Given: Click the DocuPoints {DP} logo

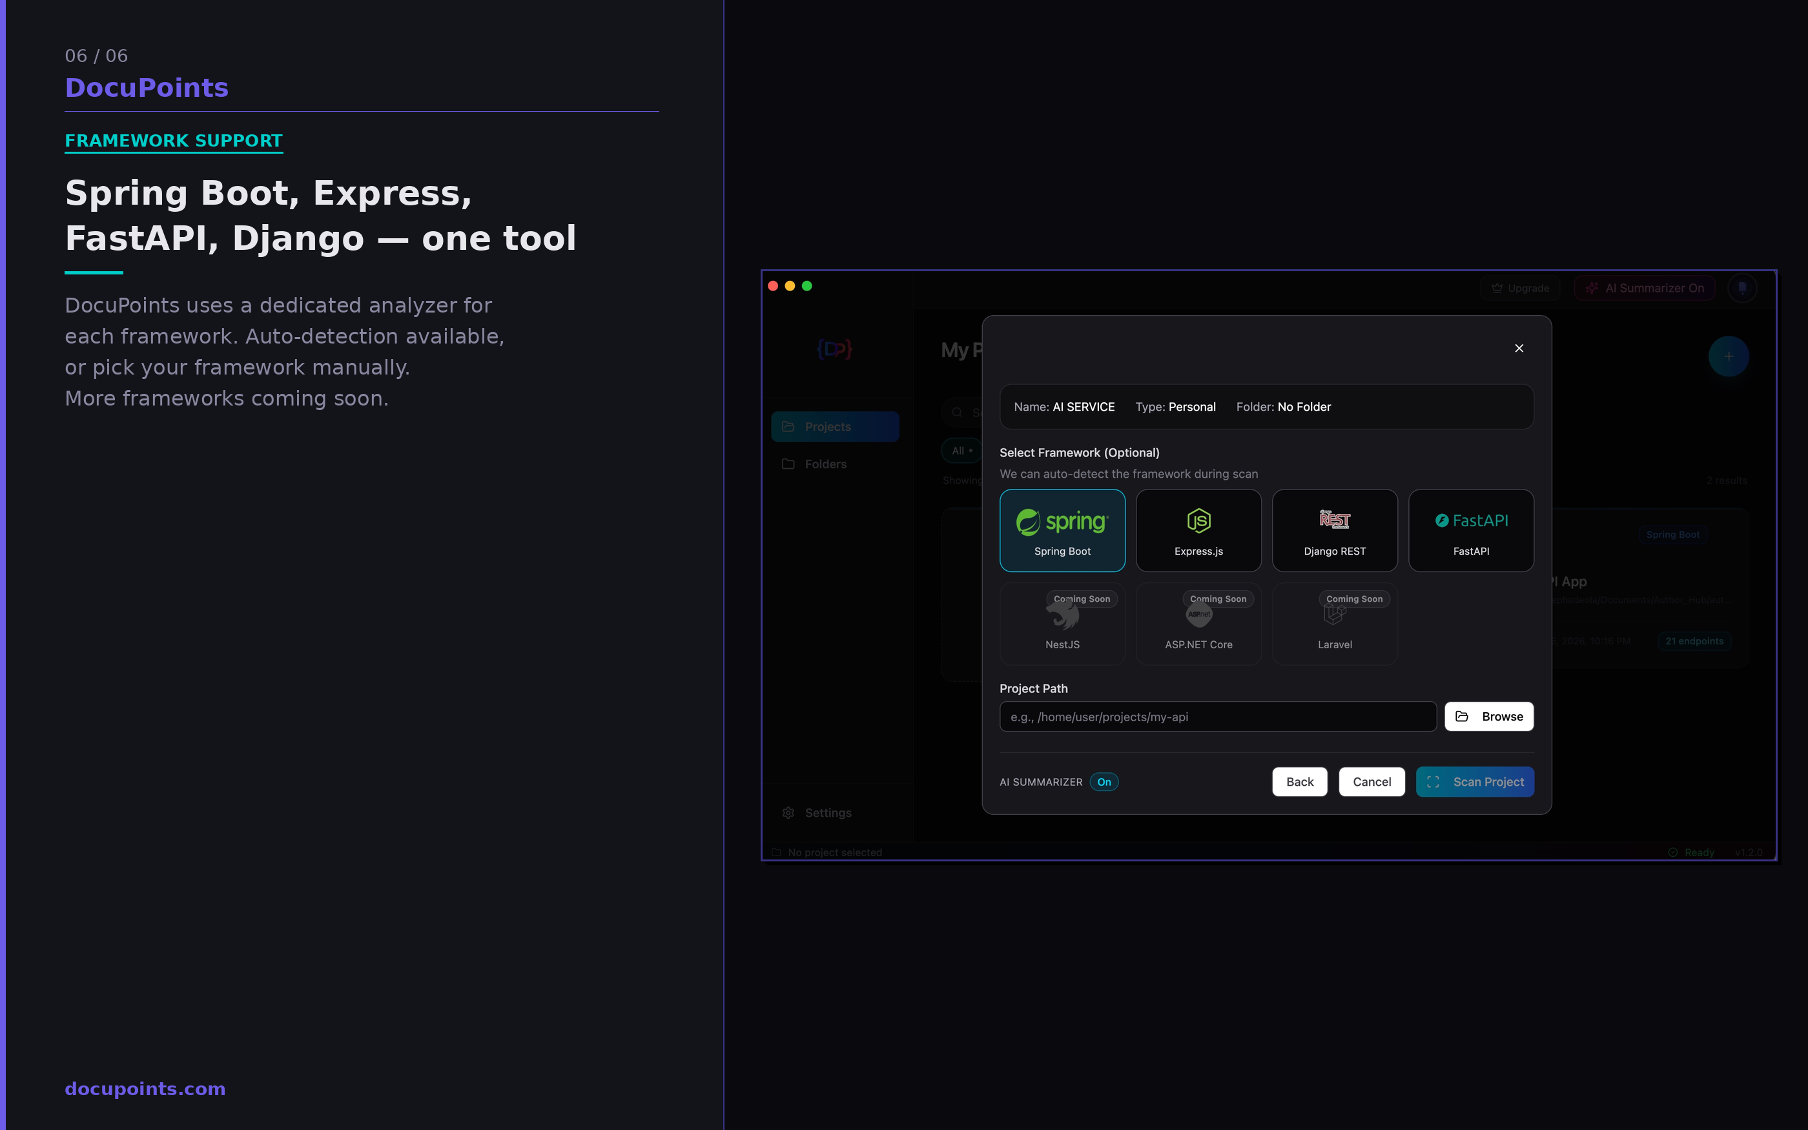Looking at the screenshot, I should 834,349.
